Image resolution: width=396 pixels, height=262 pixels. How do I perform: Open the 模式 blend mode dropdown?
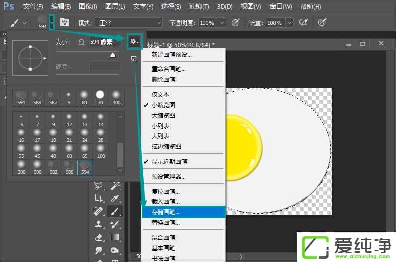pos(131,23)
